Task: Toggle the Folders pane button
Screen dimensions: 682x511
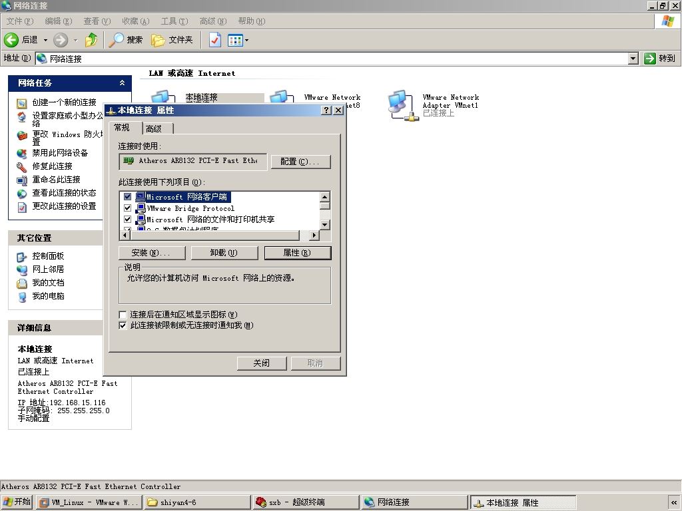Action: (172, 40)
